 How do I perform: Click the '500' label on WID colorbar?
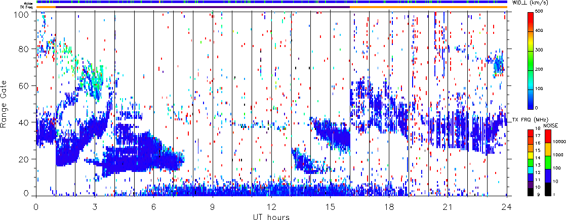click(539, 12)
